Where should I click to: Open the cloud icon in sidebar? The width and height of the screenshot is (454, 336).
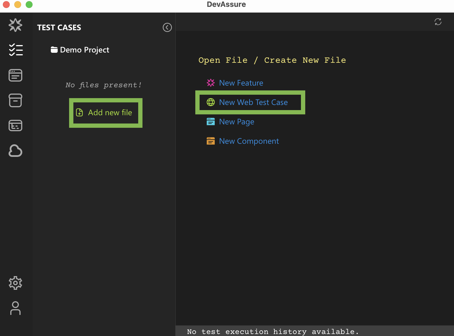(x=15, y=151)
